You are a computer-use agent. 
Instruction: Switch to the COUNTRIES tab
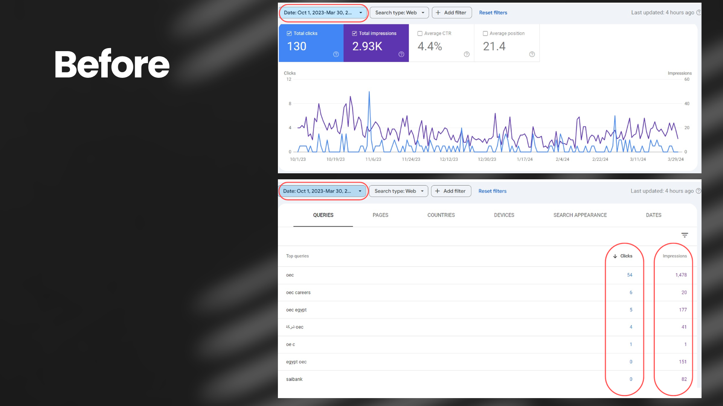441,215
